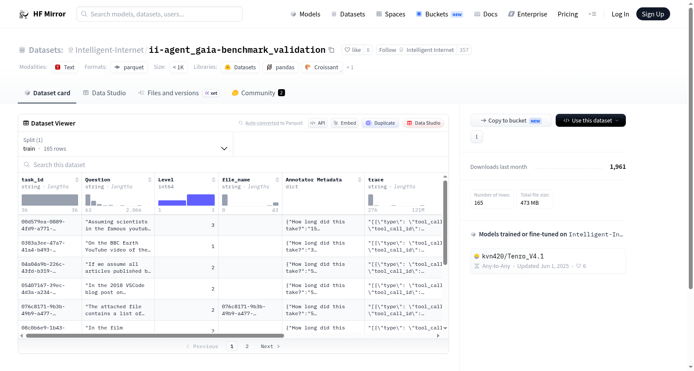Show the additional +1 libraries

click(x=350, y=67)
